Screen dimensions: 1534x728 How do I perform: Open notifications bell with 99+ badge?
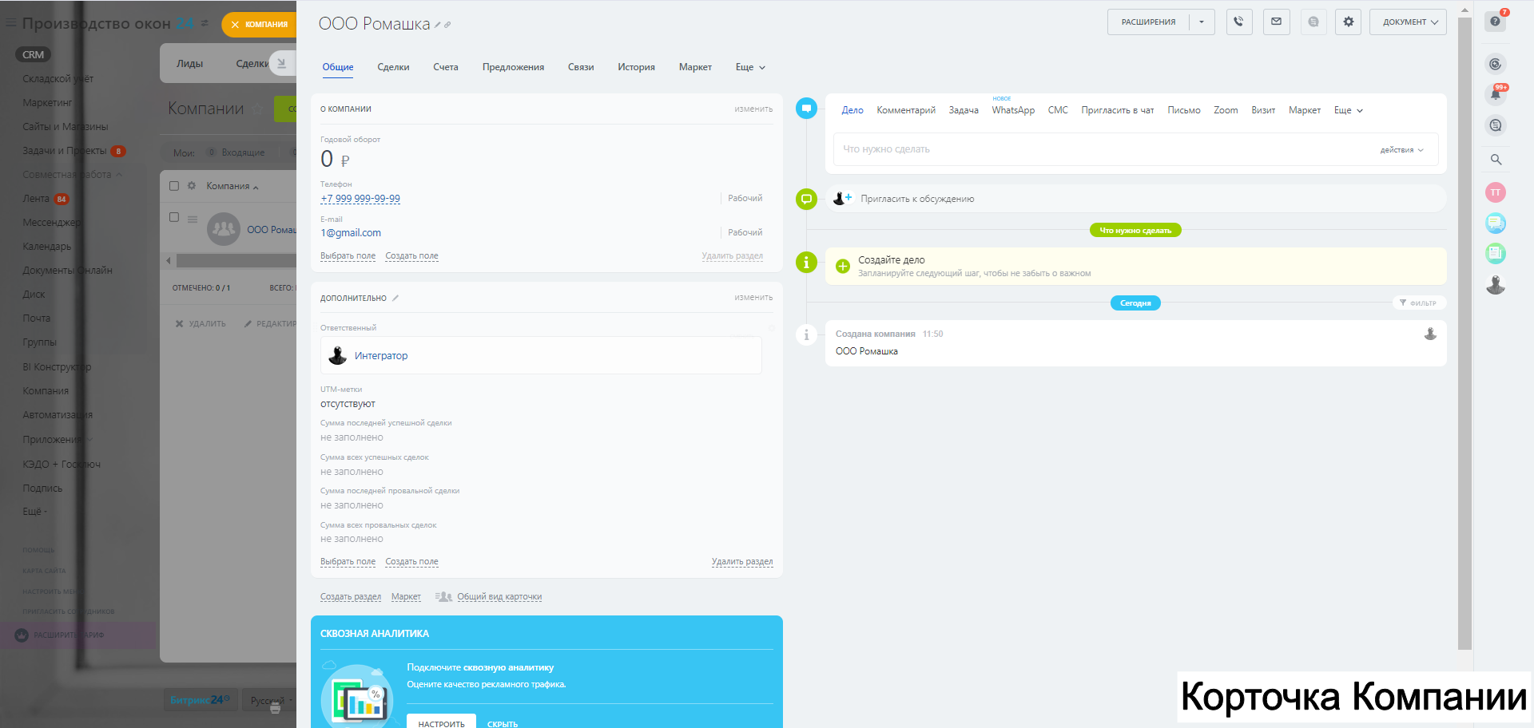pos(1495,94)
